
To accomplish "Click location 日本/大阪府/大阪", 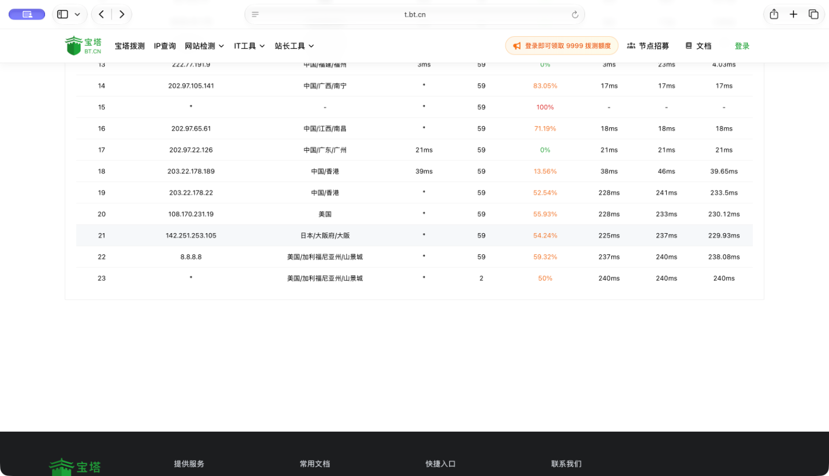I will tap(325, 235).
